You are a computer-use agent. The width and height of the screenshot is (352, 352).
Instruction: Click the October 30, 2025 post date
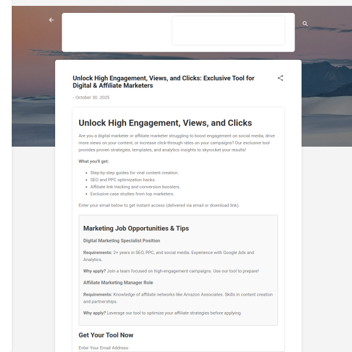92,97
